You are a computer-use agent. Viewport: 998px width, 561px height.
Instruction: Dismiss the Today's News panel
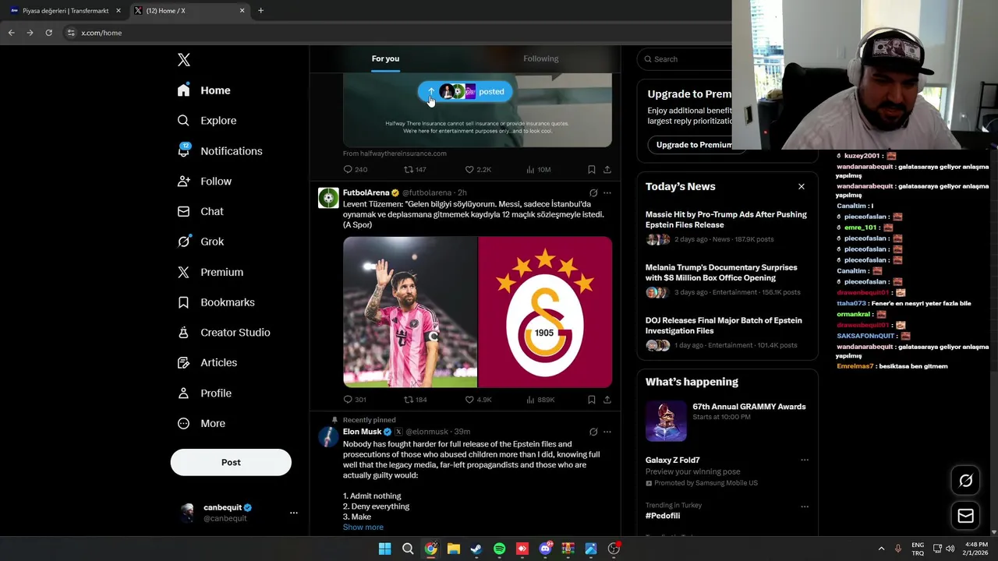(801, 187)
